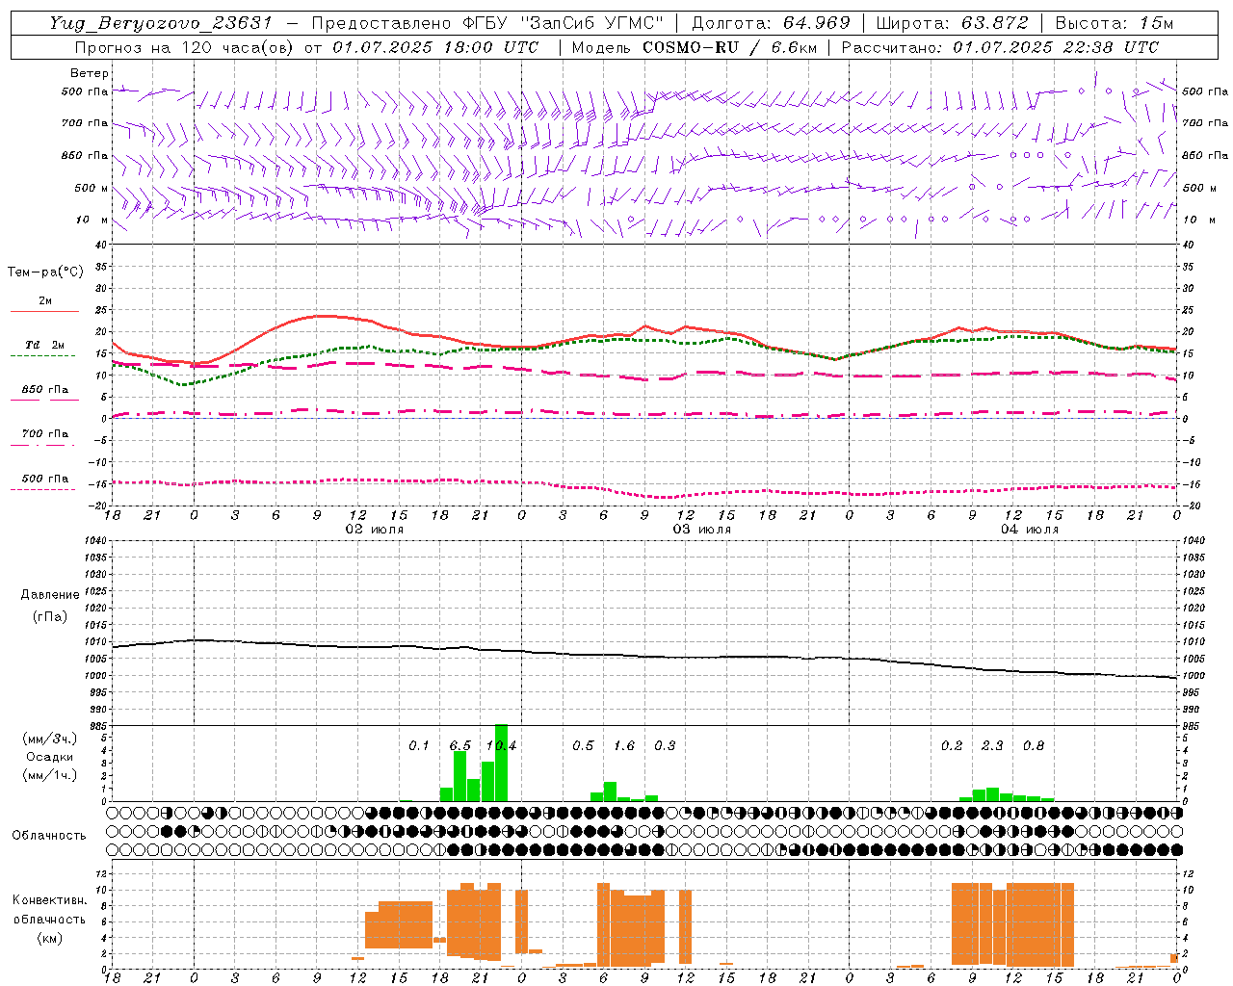The image size is (1233, 986).
Task: Click the Давление pressure panel label
Action: (50, 595)
